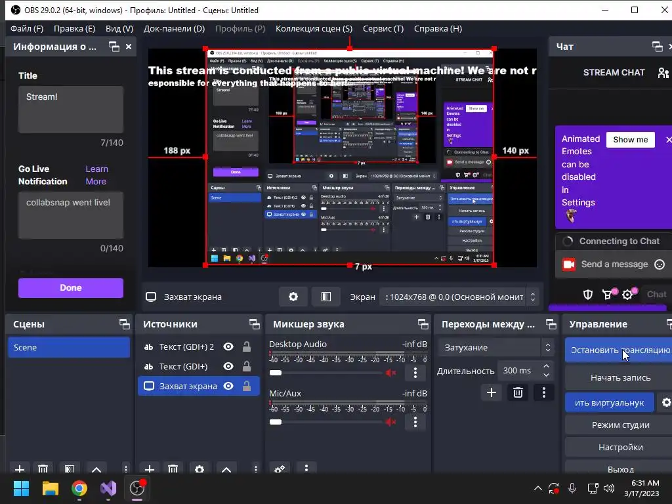Open chat users list icon

tap(663, 73)
